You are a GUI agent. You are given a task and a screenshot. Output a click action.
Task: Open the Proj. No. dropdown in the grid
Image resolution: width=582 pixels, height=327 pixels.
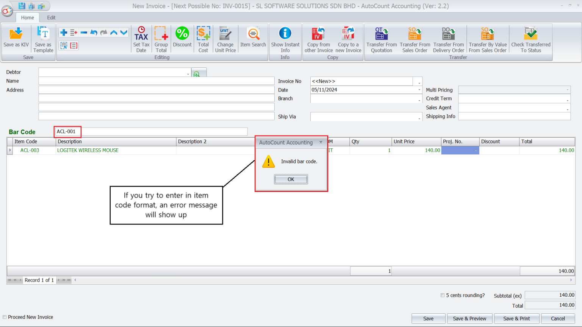click(476, 150)
